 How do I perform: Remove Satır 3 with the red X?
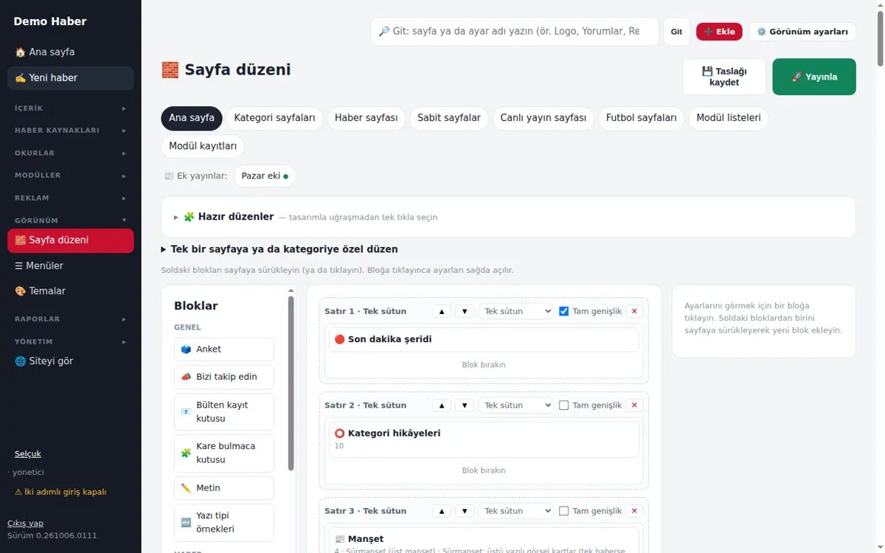click(634, 511)
